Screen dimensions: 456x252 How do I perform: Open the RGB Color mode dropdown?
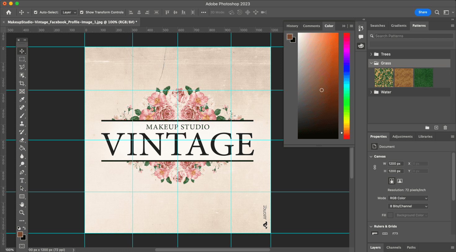coord(408,198)
